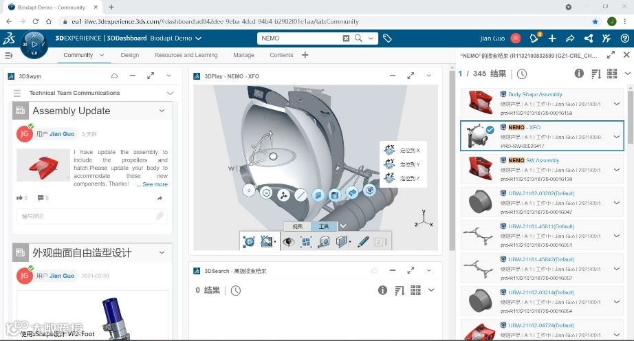The width and height of the screenshot is (634, 341).
Task: Open the Manage tab
Action: (x=243, y=55)
